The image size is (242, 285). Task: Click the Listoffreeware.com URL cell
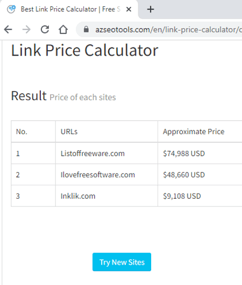coord(106,154)
